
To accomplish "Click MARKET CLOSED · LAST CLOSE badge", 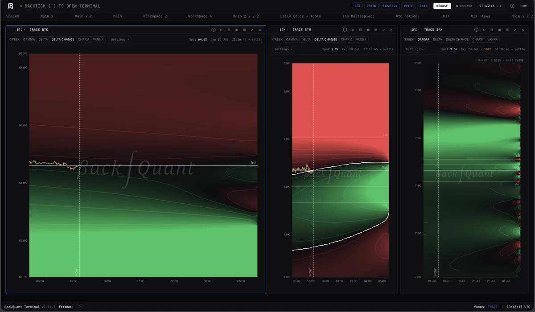I will click(501, 60).
